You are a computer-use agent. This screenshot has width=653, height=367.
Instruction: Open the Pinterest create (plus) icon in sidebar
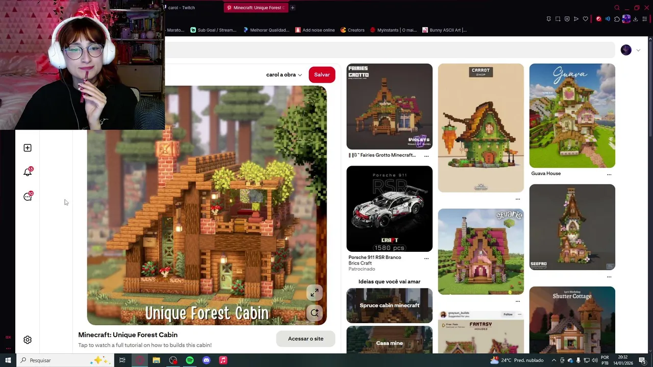(x=28, y=148)
